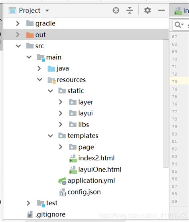Open application.yml file name
Image resolution: width=189 pixels, height=222 pixels.
point(91,181)
